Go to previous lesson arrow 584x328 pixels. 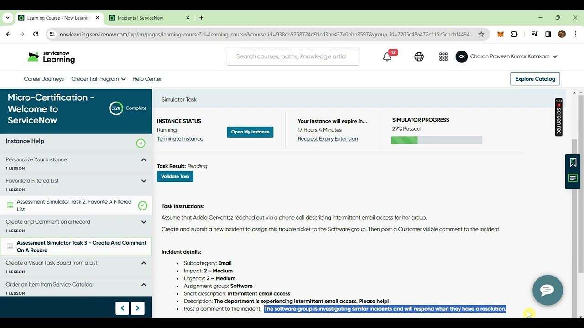click(x=122, y=308)
